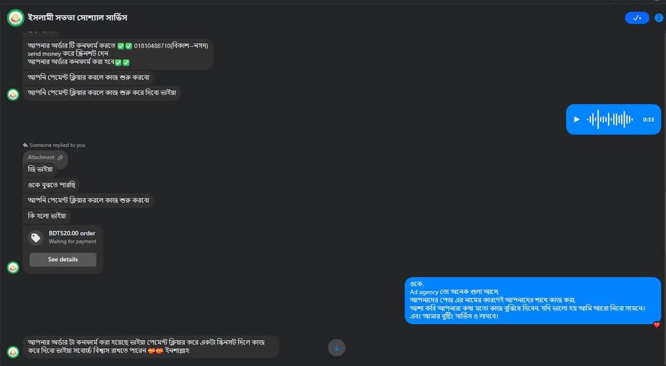Screen dimensions: 666x366
Task: Open the Attachment reply preview
Action: (45, 158)
